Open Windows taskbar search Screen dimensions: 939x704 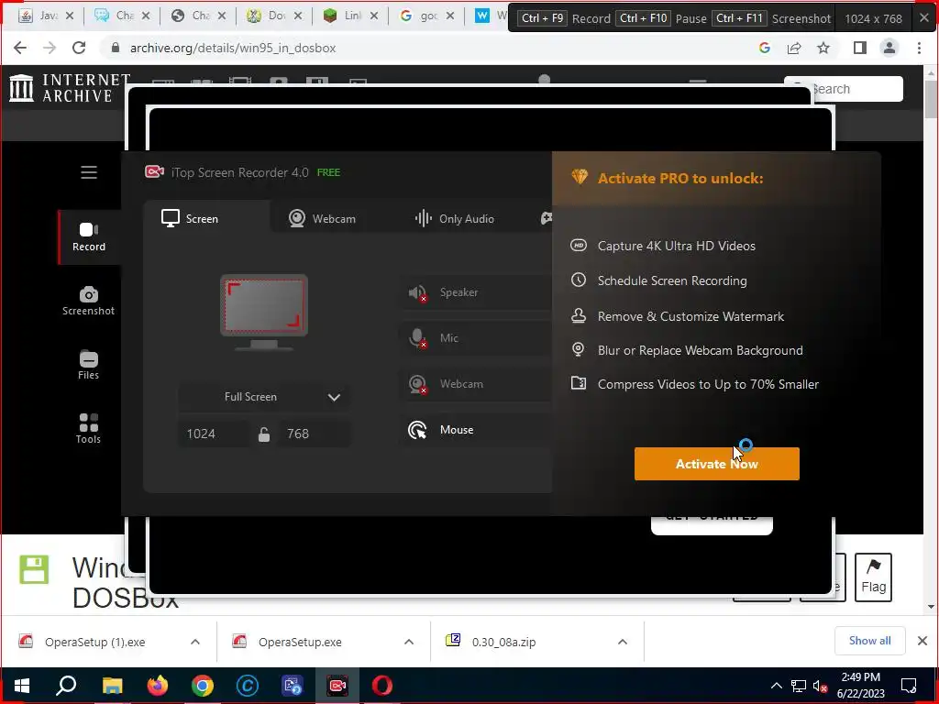[66, 686]
